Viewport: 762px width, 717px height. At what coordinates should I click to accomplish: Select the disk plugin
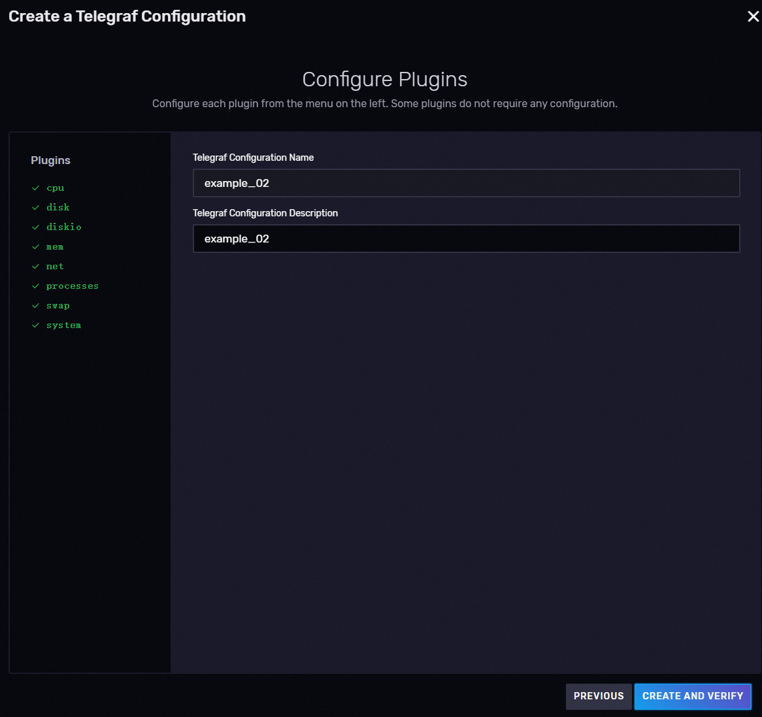coord(58,207)
